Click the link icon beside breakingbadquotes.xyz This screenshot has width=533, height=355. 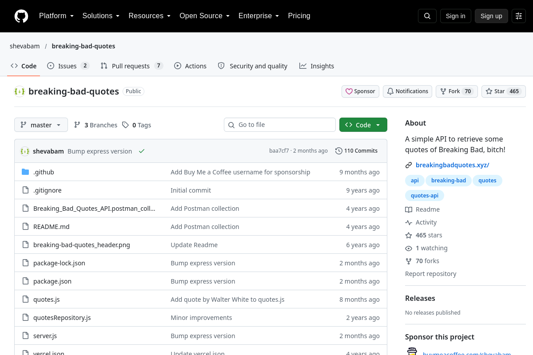coord(409,165)
